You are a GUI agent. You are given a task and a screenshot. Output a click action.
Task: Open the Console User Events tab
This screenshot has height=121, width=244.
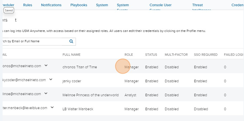(160, 7)
